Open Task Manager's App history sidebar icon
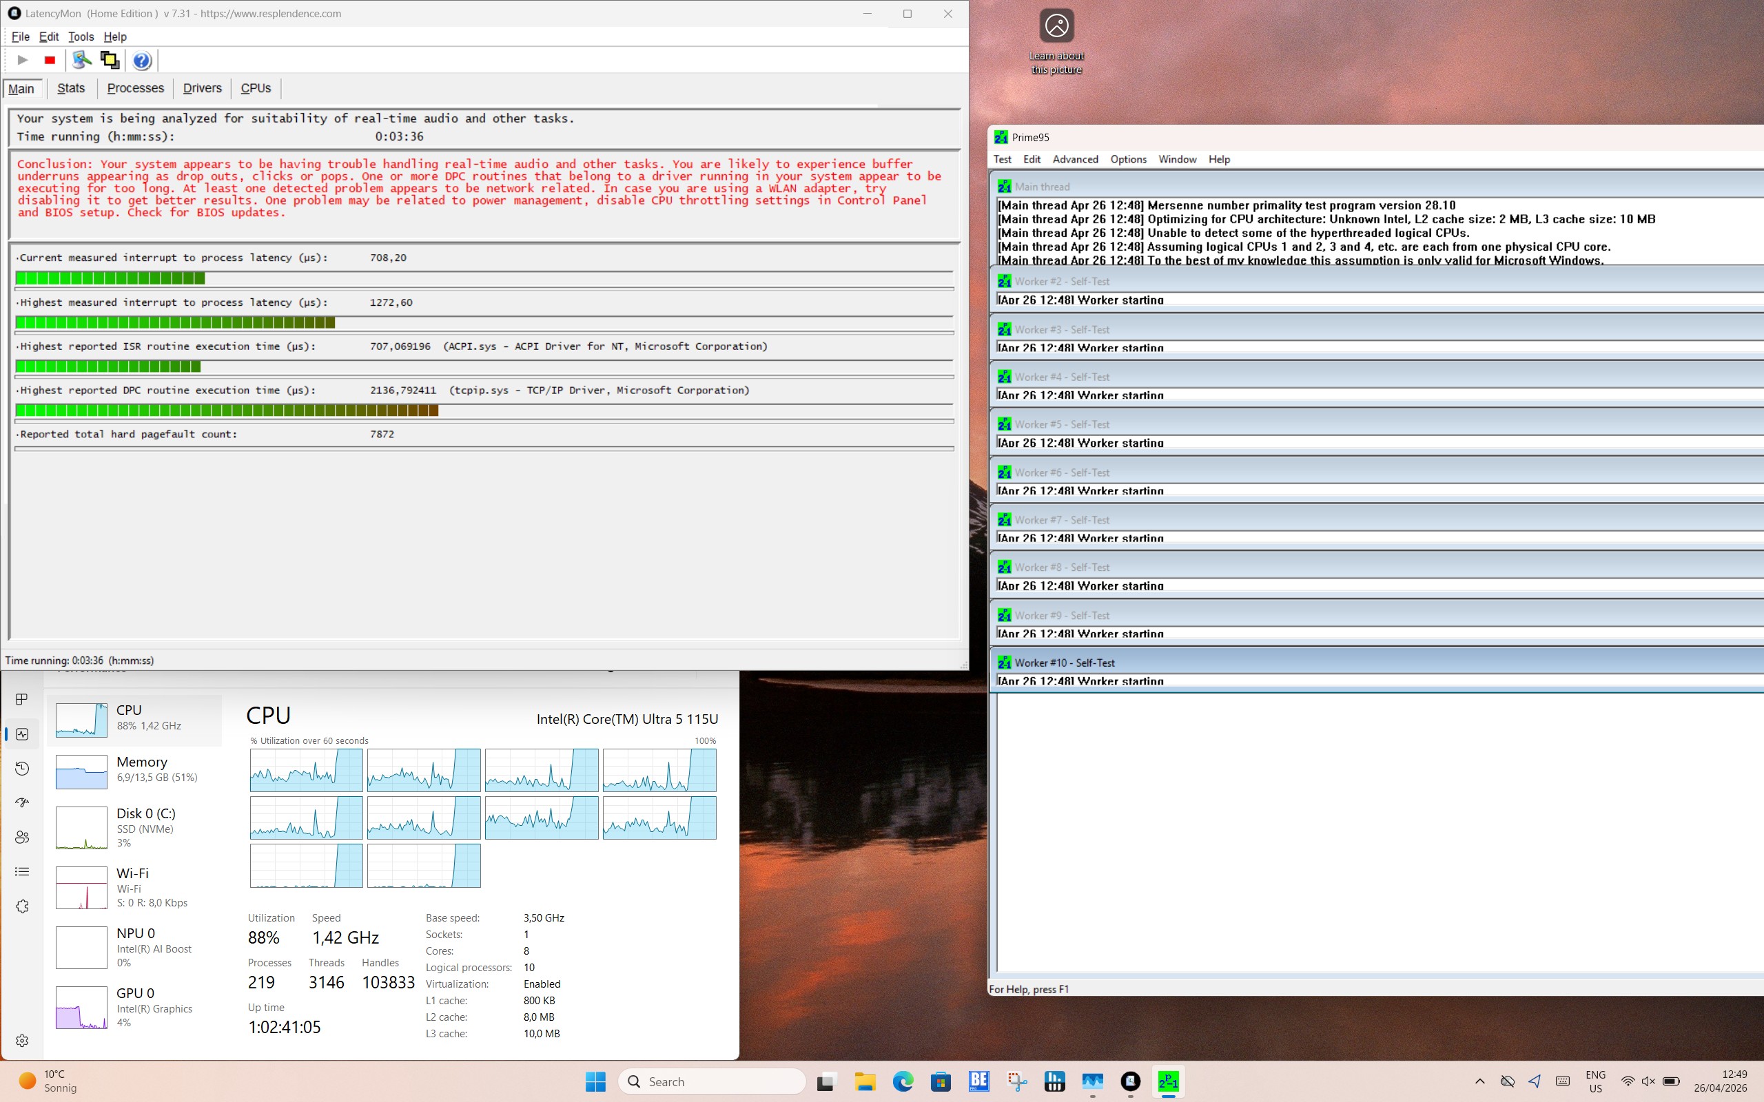 [x=22, y=768]
